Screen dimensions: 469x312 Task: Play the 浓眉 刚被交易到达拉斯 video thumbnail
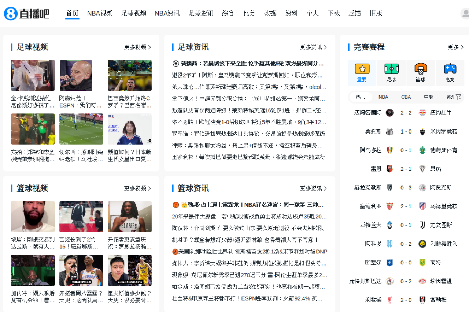[x=33, y=217]
